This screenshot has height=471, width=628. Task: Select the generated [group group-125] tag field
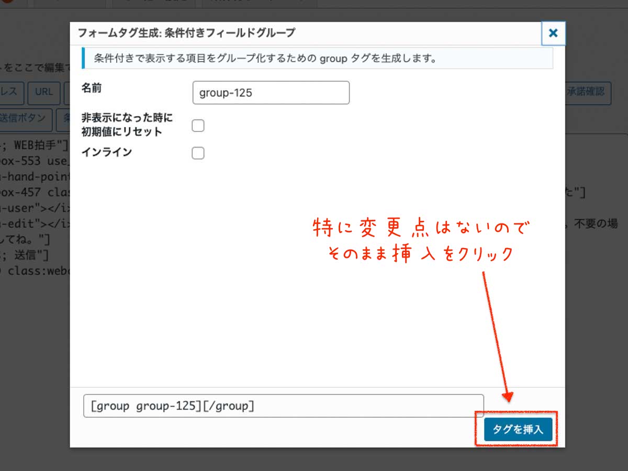coord(283,406)
